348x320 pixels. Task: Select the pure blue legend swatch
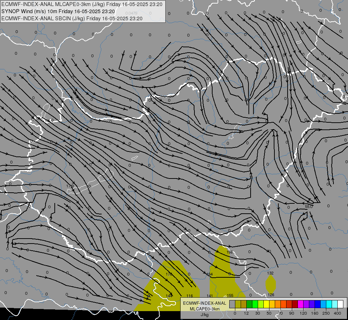[318, 304]
